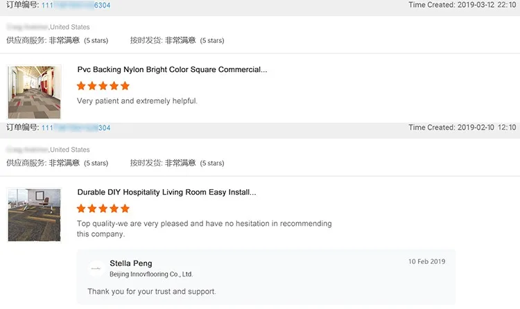
Task: Click the fifth star under Pvc Backing Nylon title
Action: (x=125, y=86)
